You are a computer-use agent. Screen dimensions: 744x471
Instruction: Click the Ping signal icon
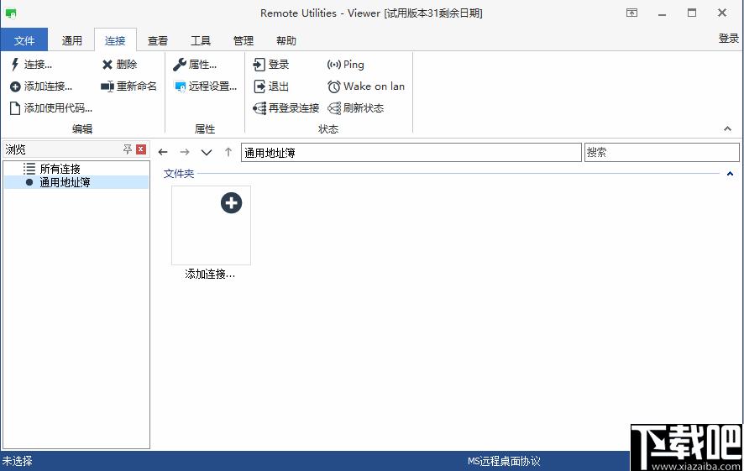[334, 65]
